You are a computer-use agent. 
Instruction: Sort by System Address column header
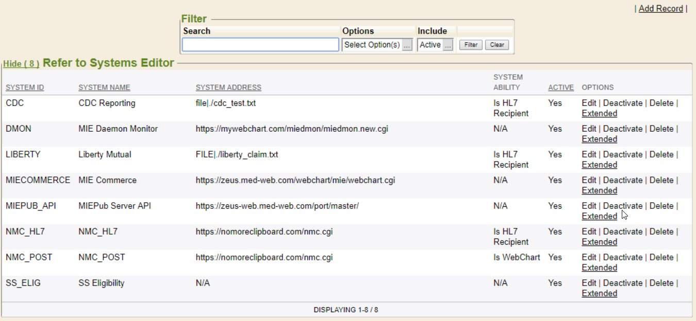(228, 87)
